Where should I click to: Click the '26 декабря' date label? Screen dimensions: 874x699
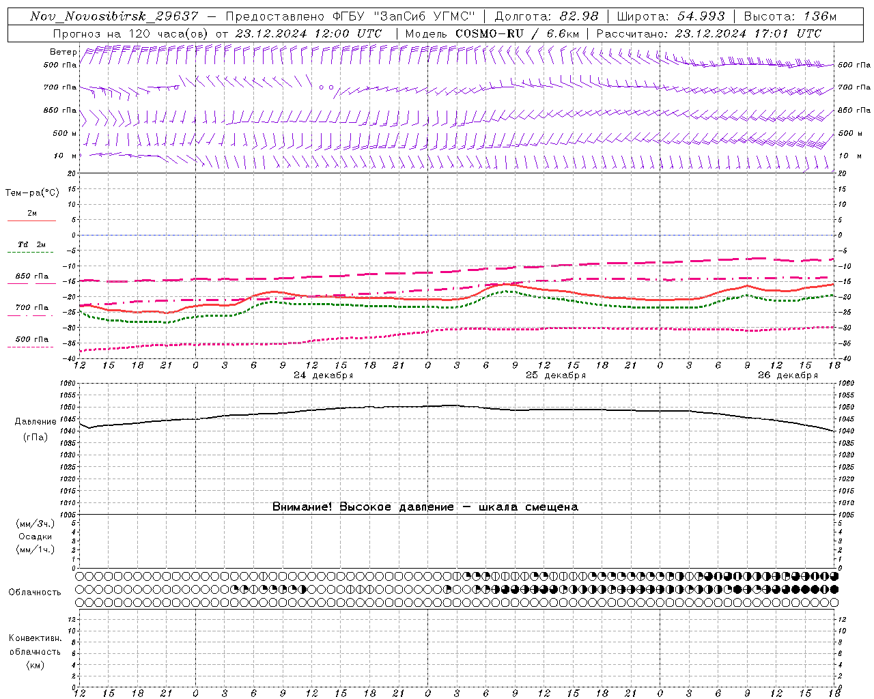[x=788, y=375]
